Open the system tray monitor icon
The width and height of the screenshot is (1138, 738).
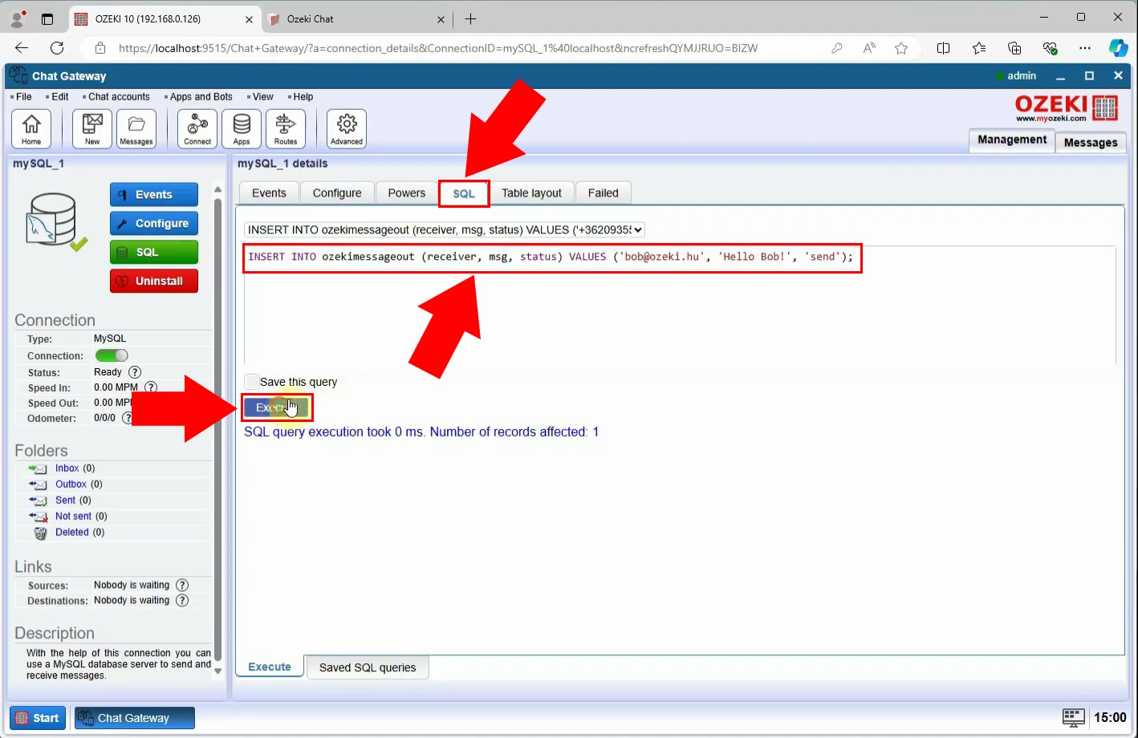point(1073,718)
